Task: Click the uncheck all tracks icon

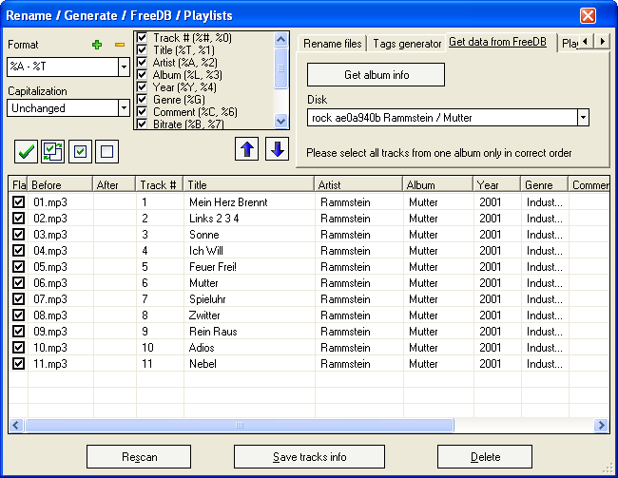Action: click(106, 151)
